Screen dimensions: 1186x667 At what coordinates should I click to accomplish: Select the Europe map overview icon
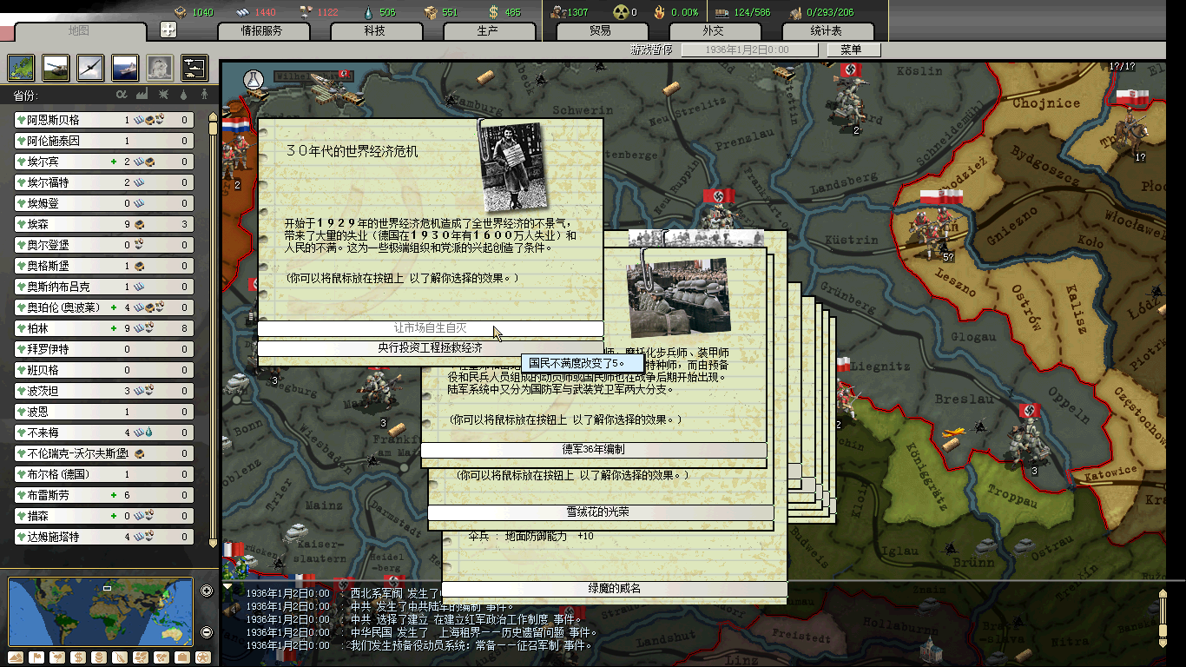21,67
